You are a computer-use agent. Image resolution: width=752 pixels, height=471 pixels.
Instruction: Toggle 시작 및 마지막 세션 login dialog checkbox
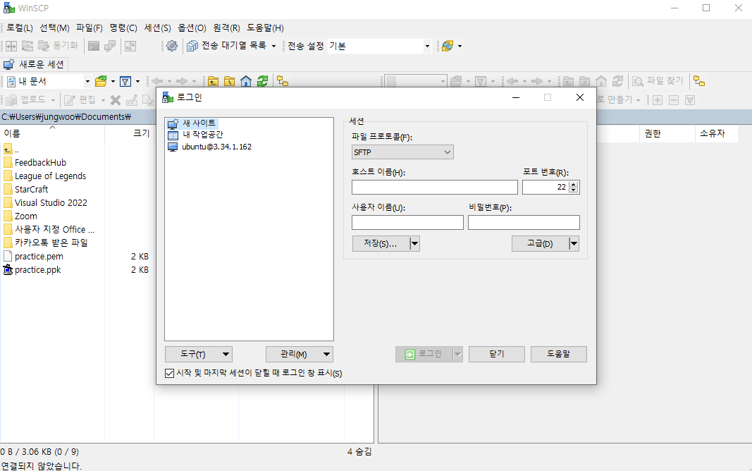pyautogui.click(x=169, y=373)
